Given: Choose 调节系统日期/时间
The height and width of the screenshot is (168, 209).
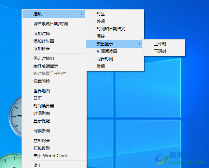Looking at the screenshot, I should (54, 24).
